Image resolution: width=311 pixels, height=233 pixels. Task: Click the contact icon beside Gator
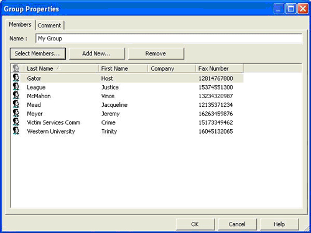pos(16,78)
